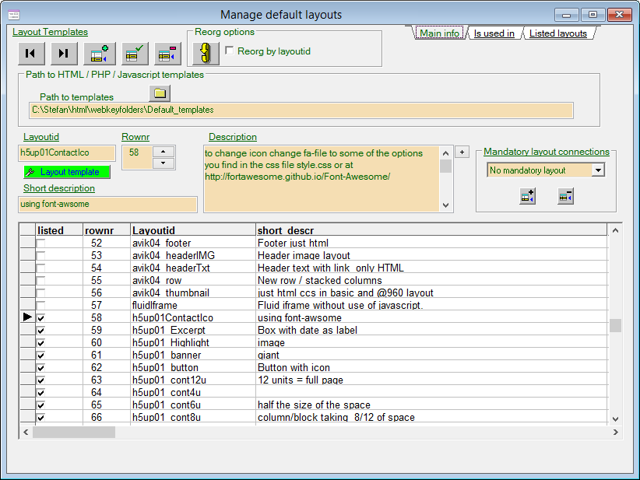Image resolution: width=640 pixels, height=480 pixels.
Task: Click table horizontal scroll left arrow
Action: click(x=26, y=433)
